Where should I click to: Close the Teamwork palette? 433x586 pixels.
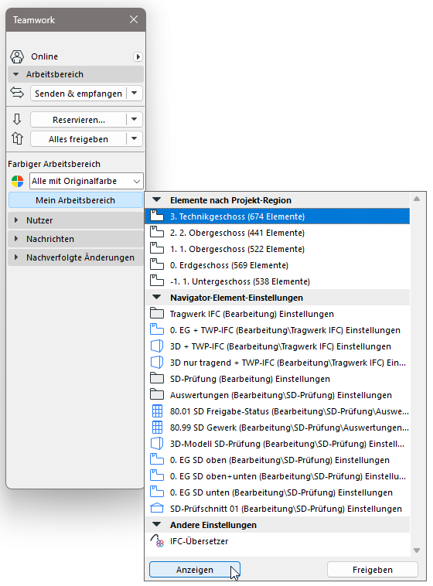pos(134,19)
